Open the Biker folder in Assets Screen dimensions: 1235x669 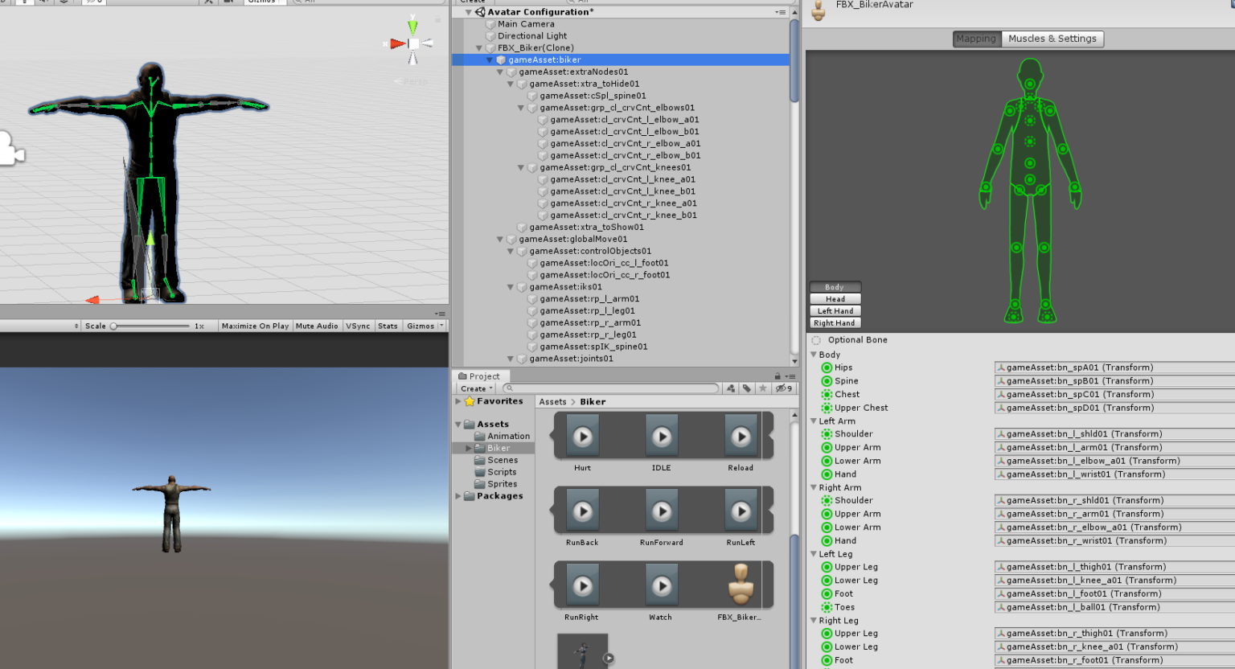(x=499, y=448)
